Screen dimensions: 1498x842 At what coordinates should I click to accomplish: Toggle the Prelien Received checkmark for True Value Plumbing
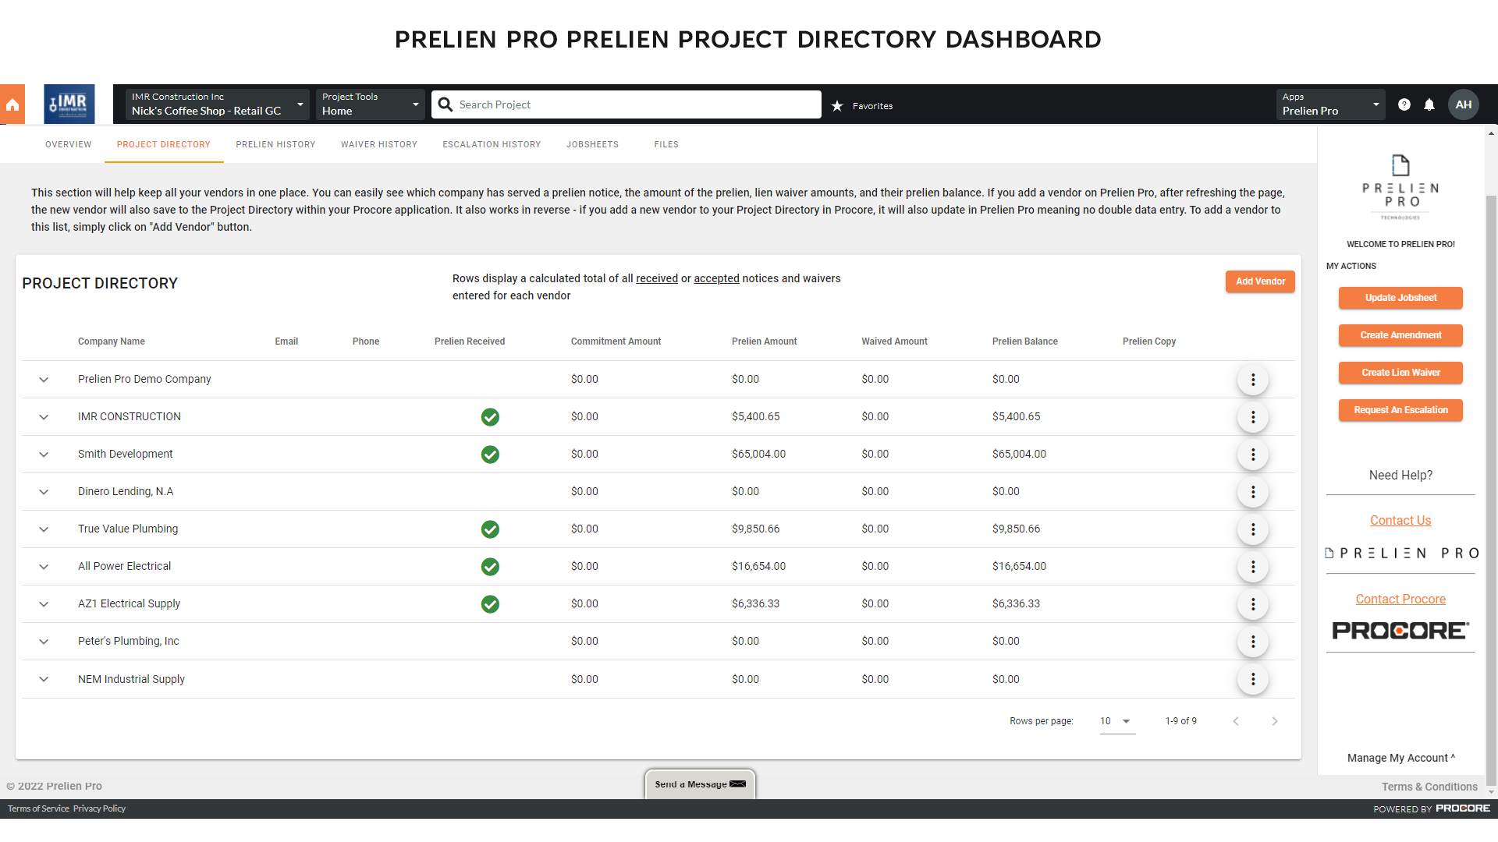(490, 529)
